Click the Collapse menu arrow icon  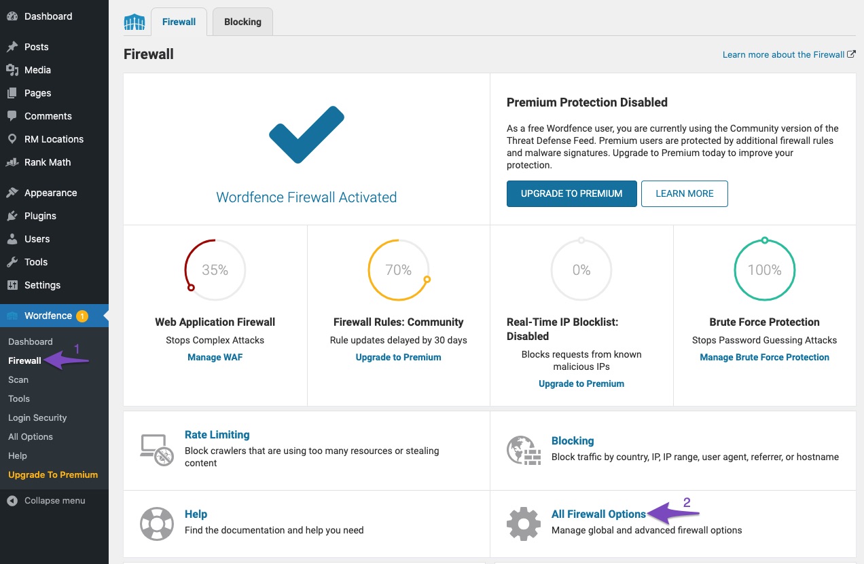click(x=12, y=501)
